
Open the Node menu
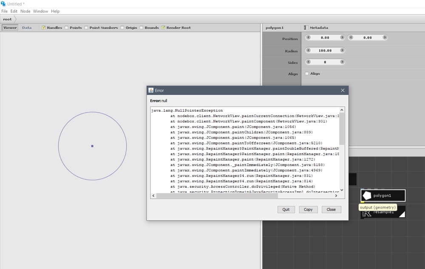point(25,11)
